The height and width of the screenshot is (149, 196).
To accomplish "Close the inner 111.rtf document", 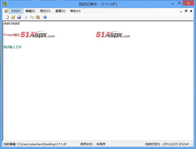I will (191, 11).
